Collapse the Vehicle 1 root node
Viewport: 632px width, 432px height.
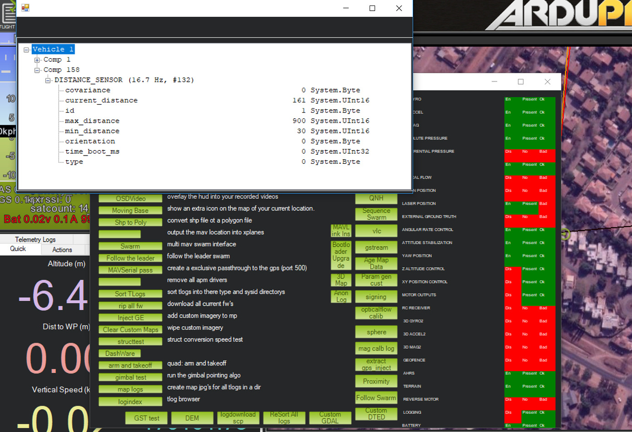pos(27,49)
